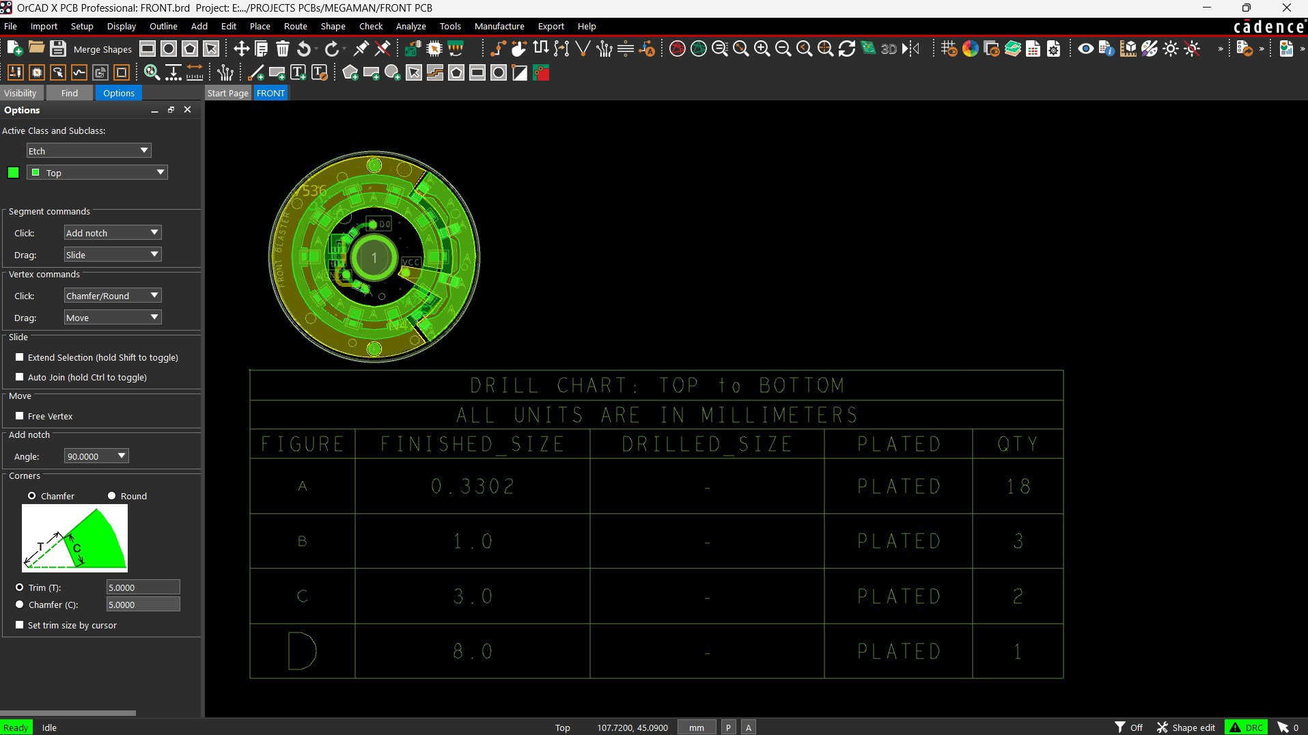Screen dimensions: 1308x735
Task: Enable Extend Selection checkbox
Action: coord(20,357)
